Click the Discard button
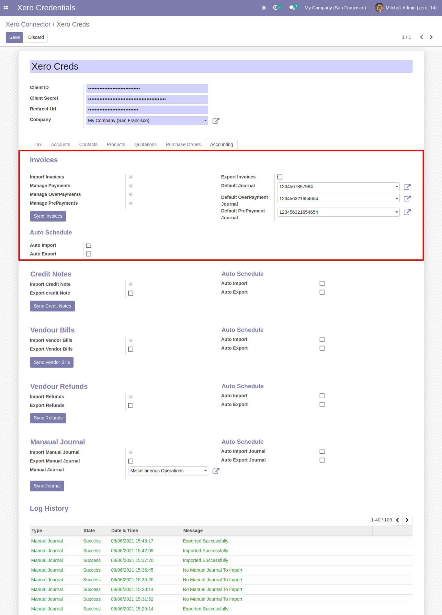The image size is (442, 615). [x=36, y=37]
